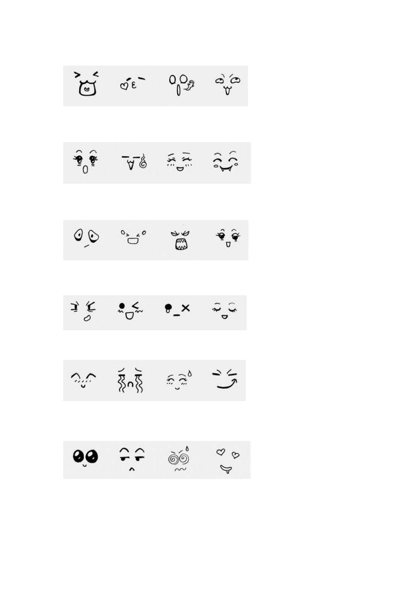The height and width of the screenshot is (595, 420).
Task: Click the face with big black shiny eyes
Action: coord(85,457)
